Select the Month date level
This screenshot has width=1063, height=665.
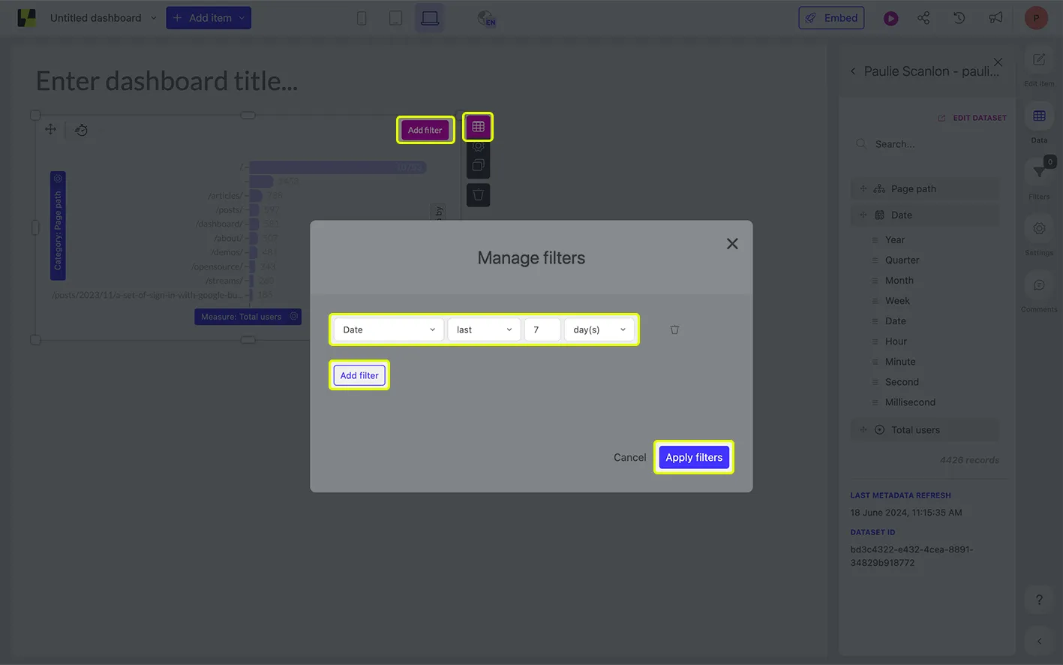(899, 280)
